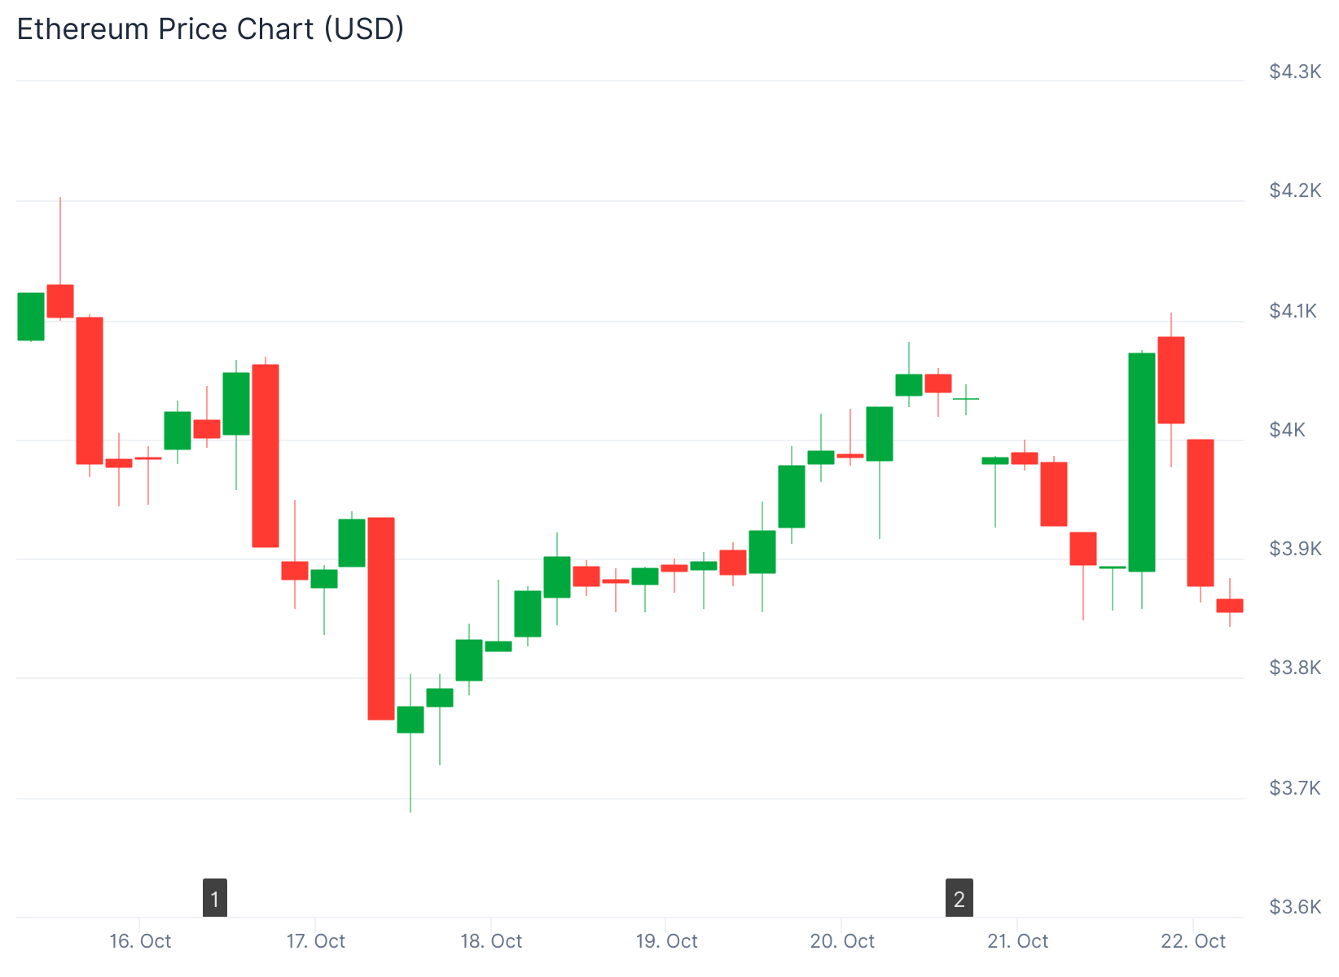
Task: Click the 19. Oct axis label
Action: point(666,941)
